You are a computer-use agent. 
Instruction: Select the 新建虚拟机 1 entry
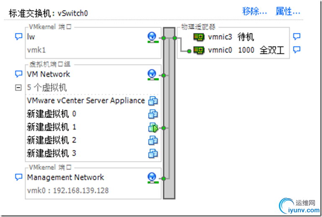click(x=52, y=127)
